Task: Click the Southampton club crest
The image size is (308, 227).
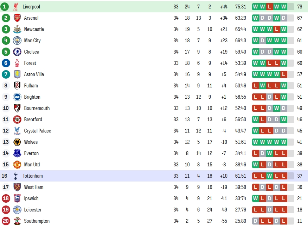Action: tap(17, 221)
